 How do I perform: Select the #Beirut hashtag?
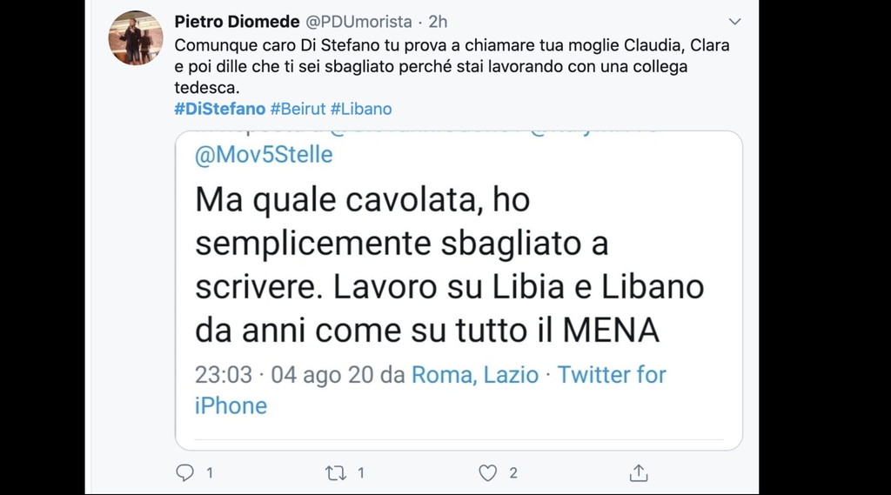click(x=298, y=109)
